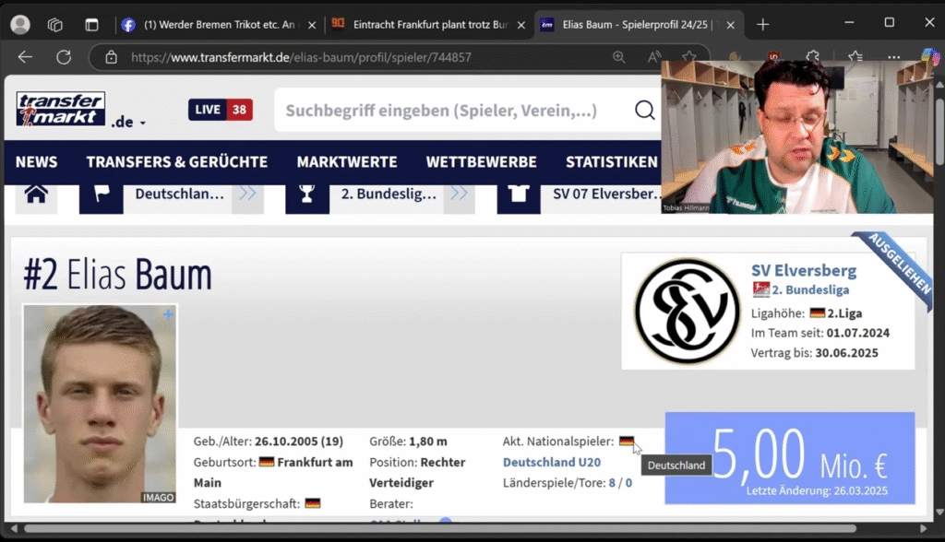The width and height of the screenshot is (945, 542).
Task: Click the Suchbegriff eingeben search field
Action: pos(443,110)
